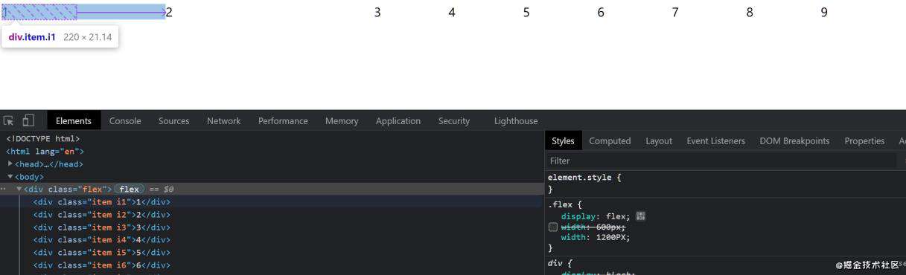Open the Security tab

click(454, 120)
